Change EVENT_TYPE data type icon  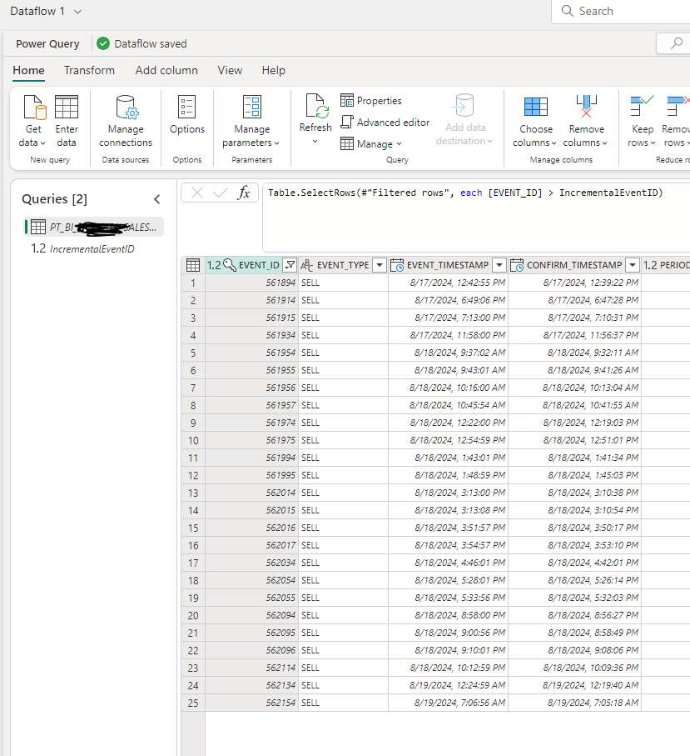307,265
